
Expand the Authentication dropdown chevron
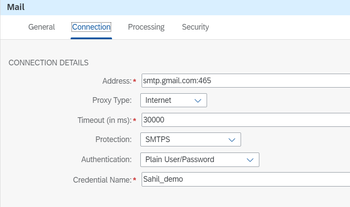click(250, 160)
